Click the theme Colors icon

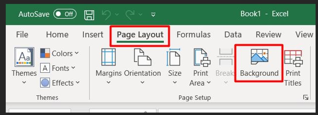click(45, 53)
